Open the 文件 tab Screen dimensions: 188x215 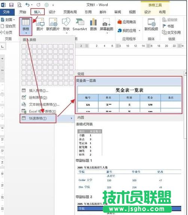coord(7,12)
